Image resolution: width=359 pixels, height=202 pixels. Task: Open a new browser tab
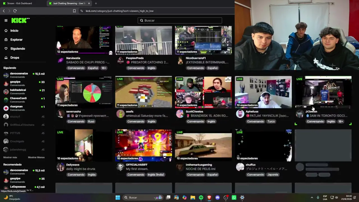coord(96,3)
